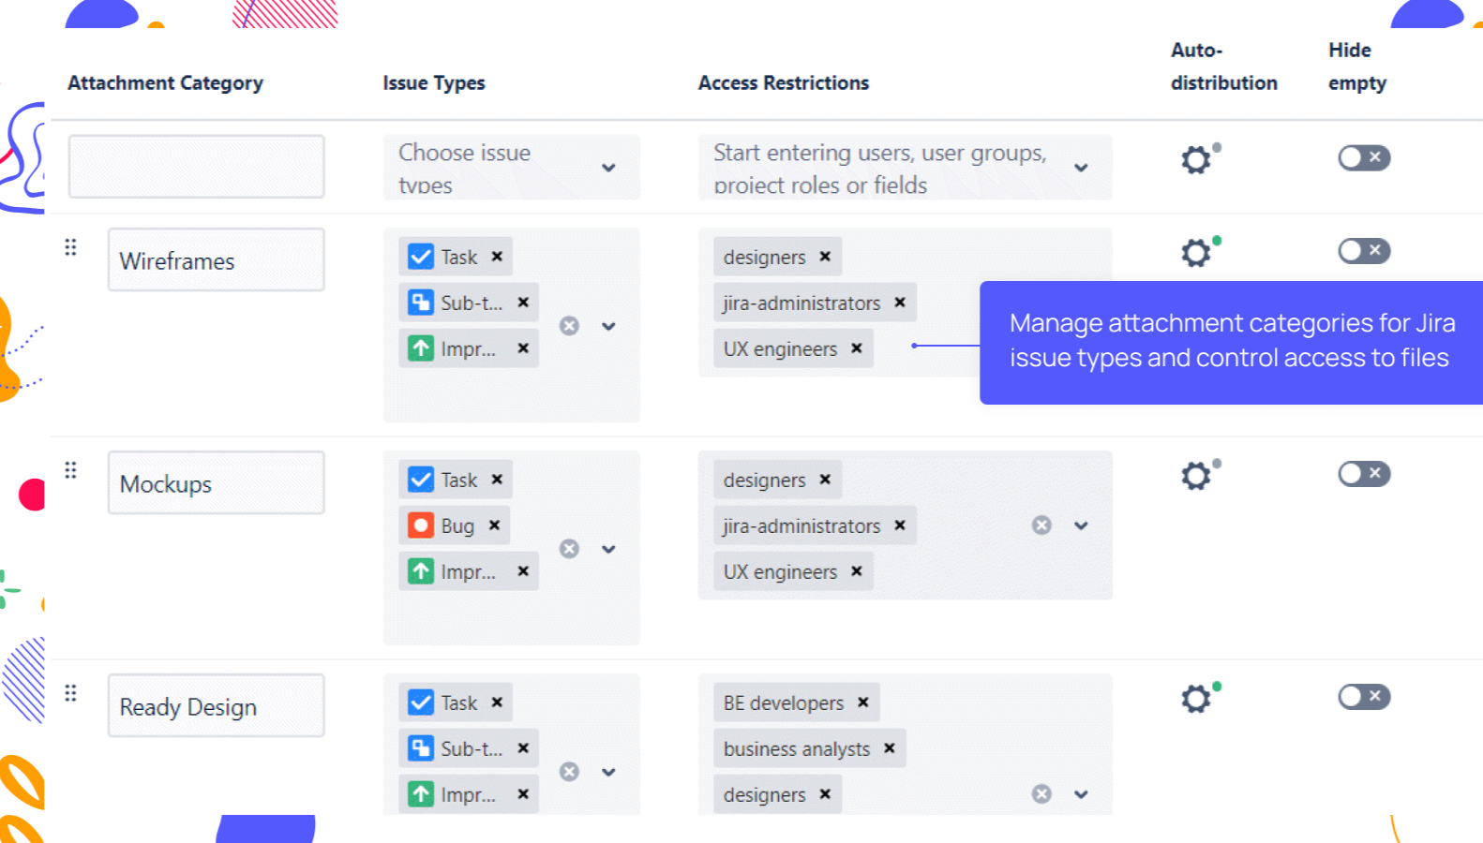Toggle Hide empty for Ready Design
1483x843 pixels.
(1363, 697)
